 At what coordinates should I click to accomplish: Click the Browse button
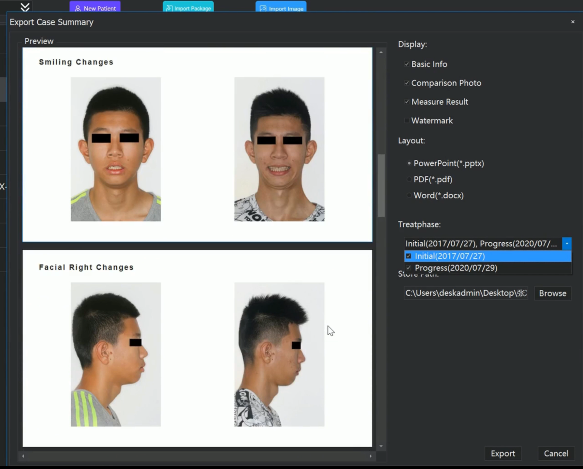pos(552,293)
